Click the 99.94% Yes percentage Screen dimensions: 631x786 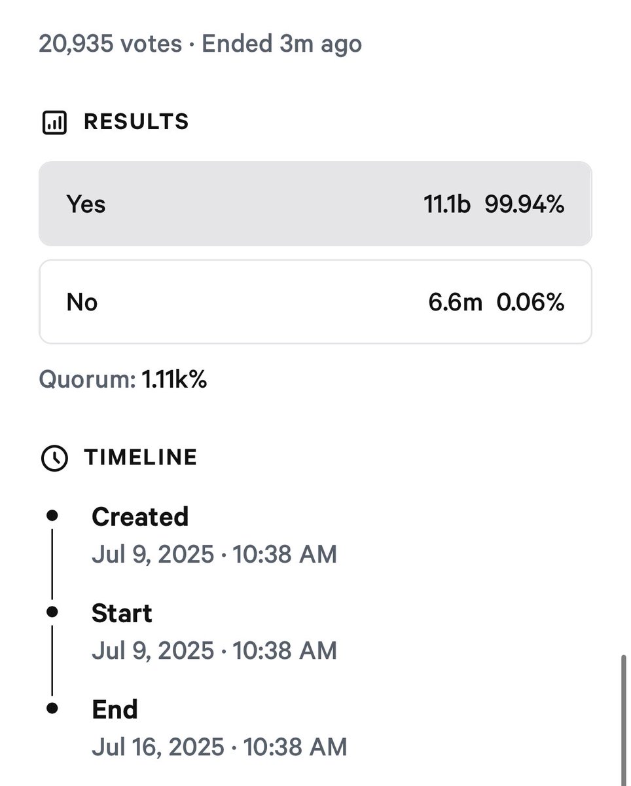[524, 205]
